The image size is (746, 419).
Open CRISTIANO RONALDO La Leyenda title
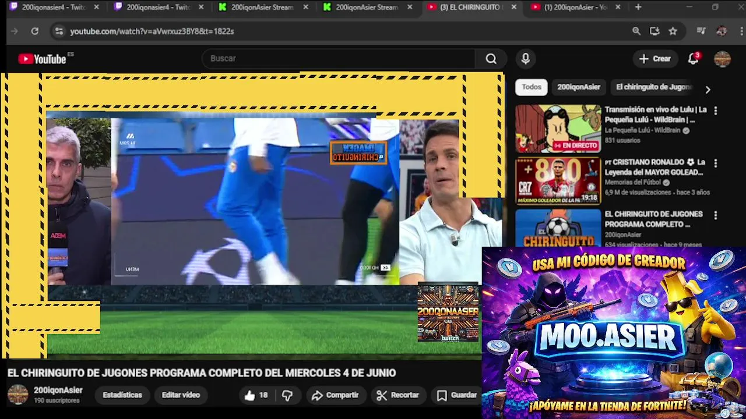click(655, 167)
